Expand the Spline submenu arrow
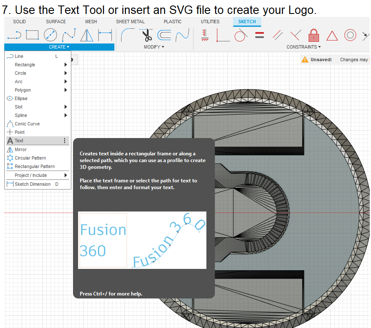 pos(66,115)
